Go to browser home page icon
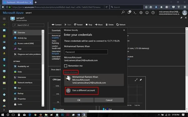The image size is (188, 117). tap(161, 7)
